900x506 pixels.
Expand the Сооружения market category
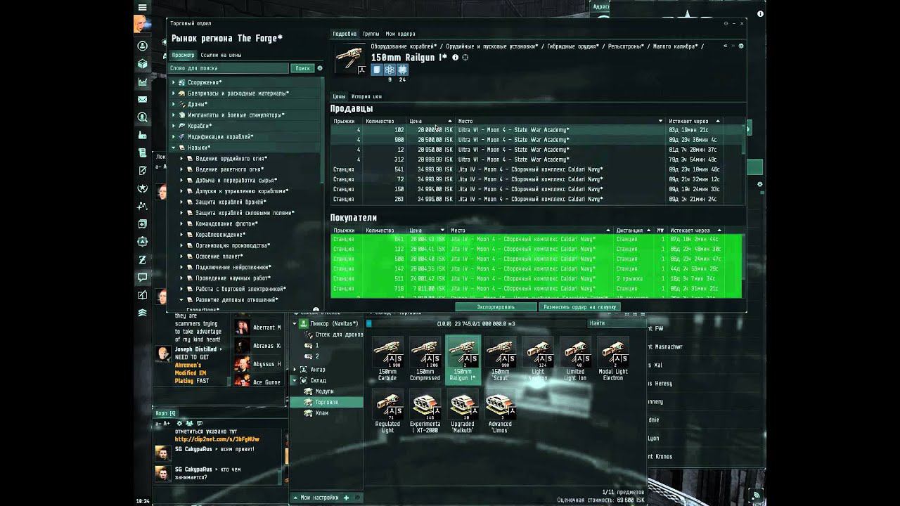(174, 82)
